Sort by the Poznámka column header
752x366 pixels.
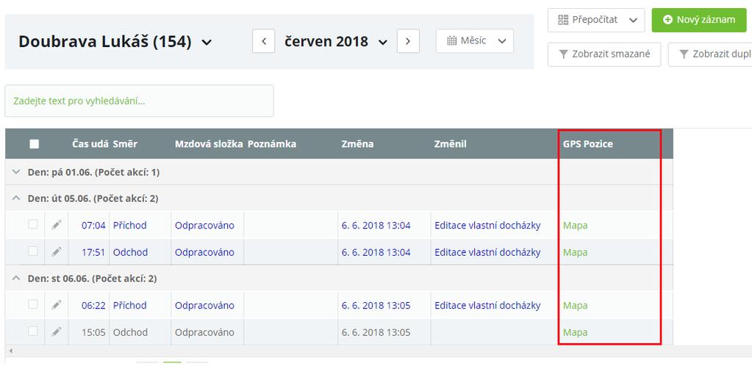272,143
